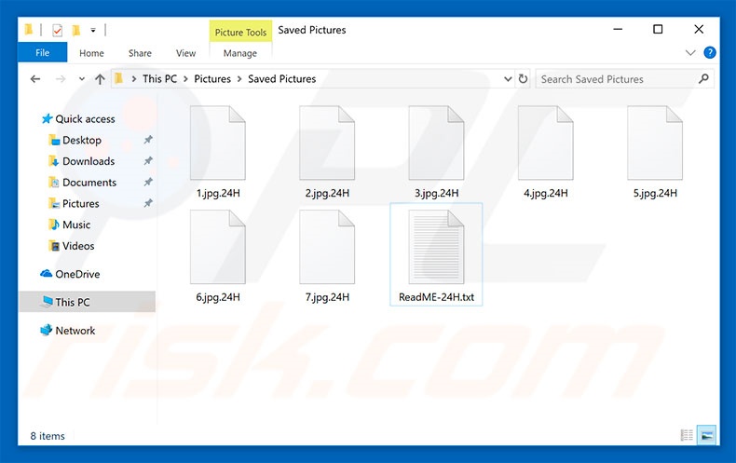Click the New folder icon in quick toolbar

coord(75,31)
